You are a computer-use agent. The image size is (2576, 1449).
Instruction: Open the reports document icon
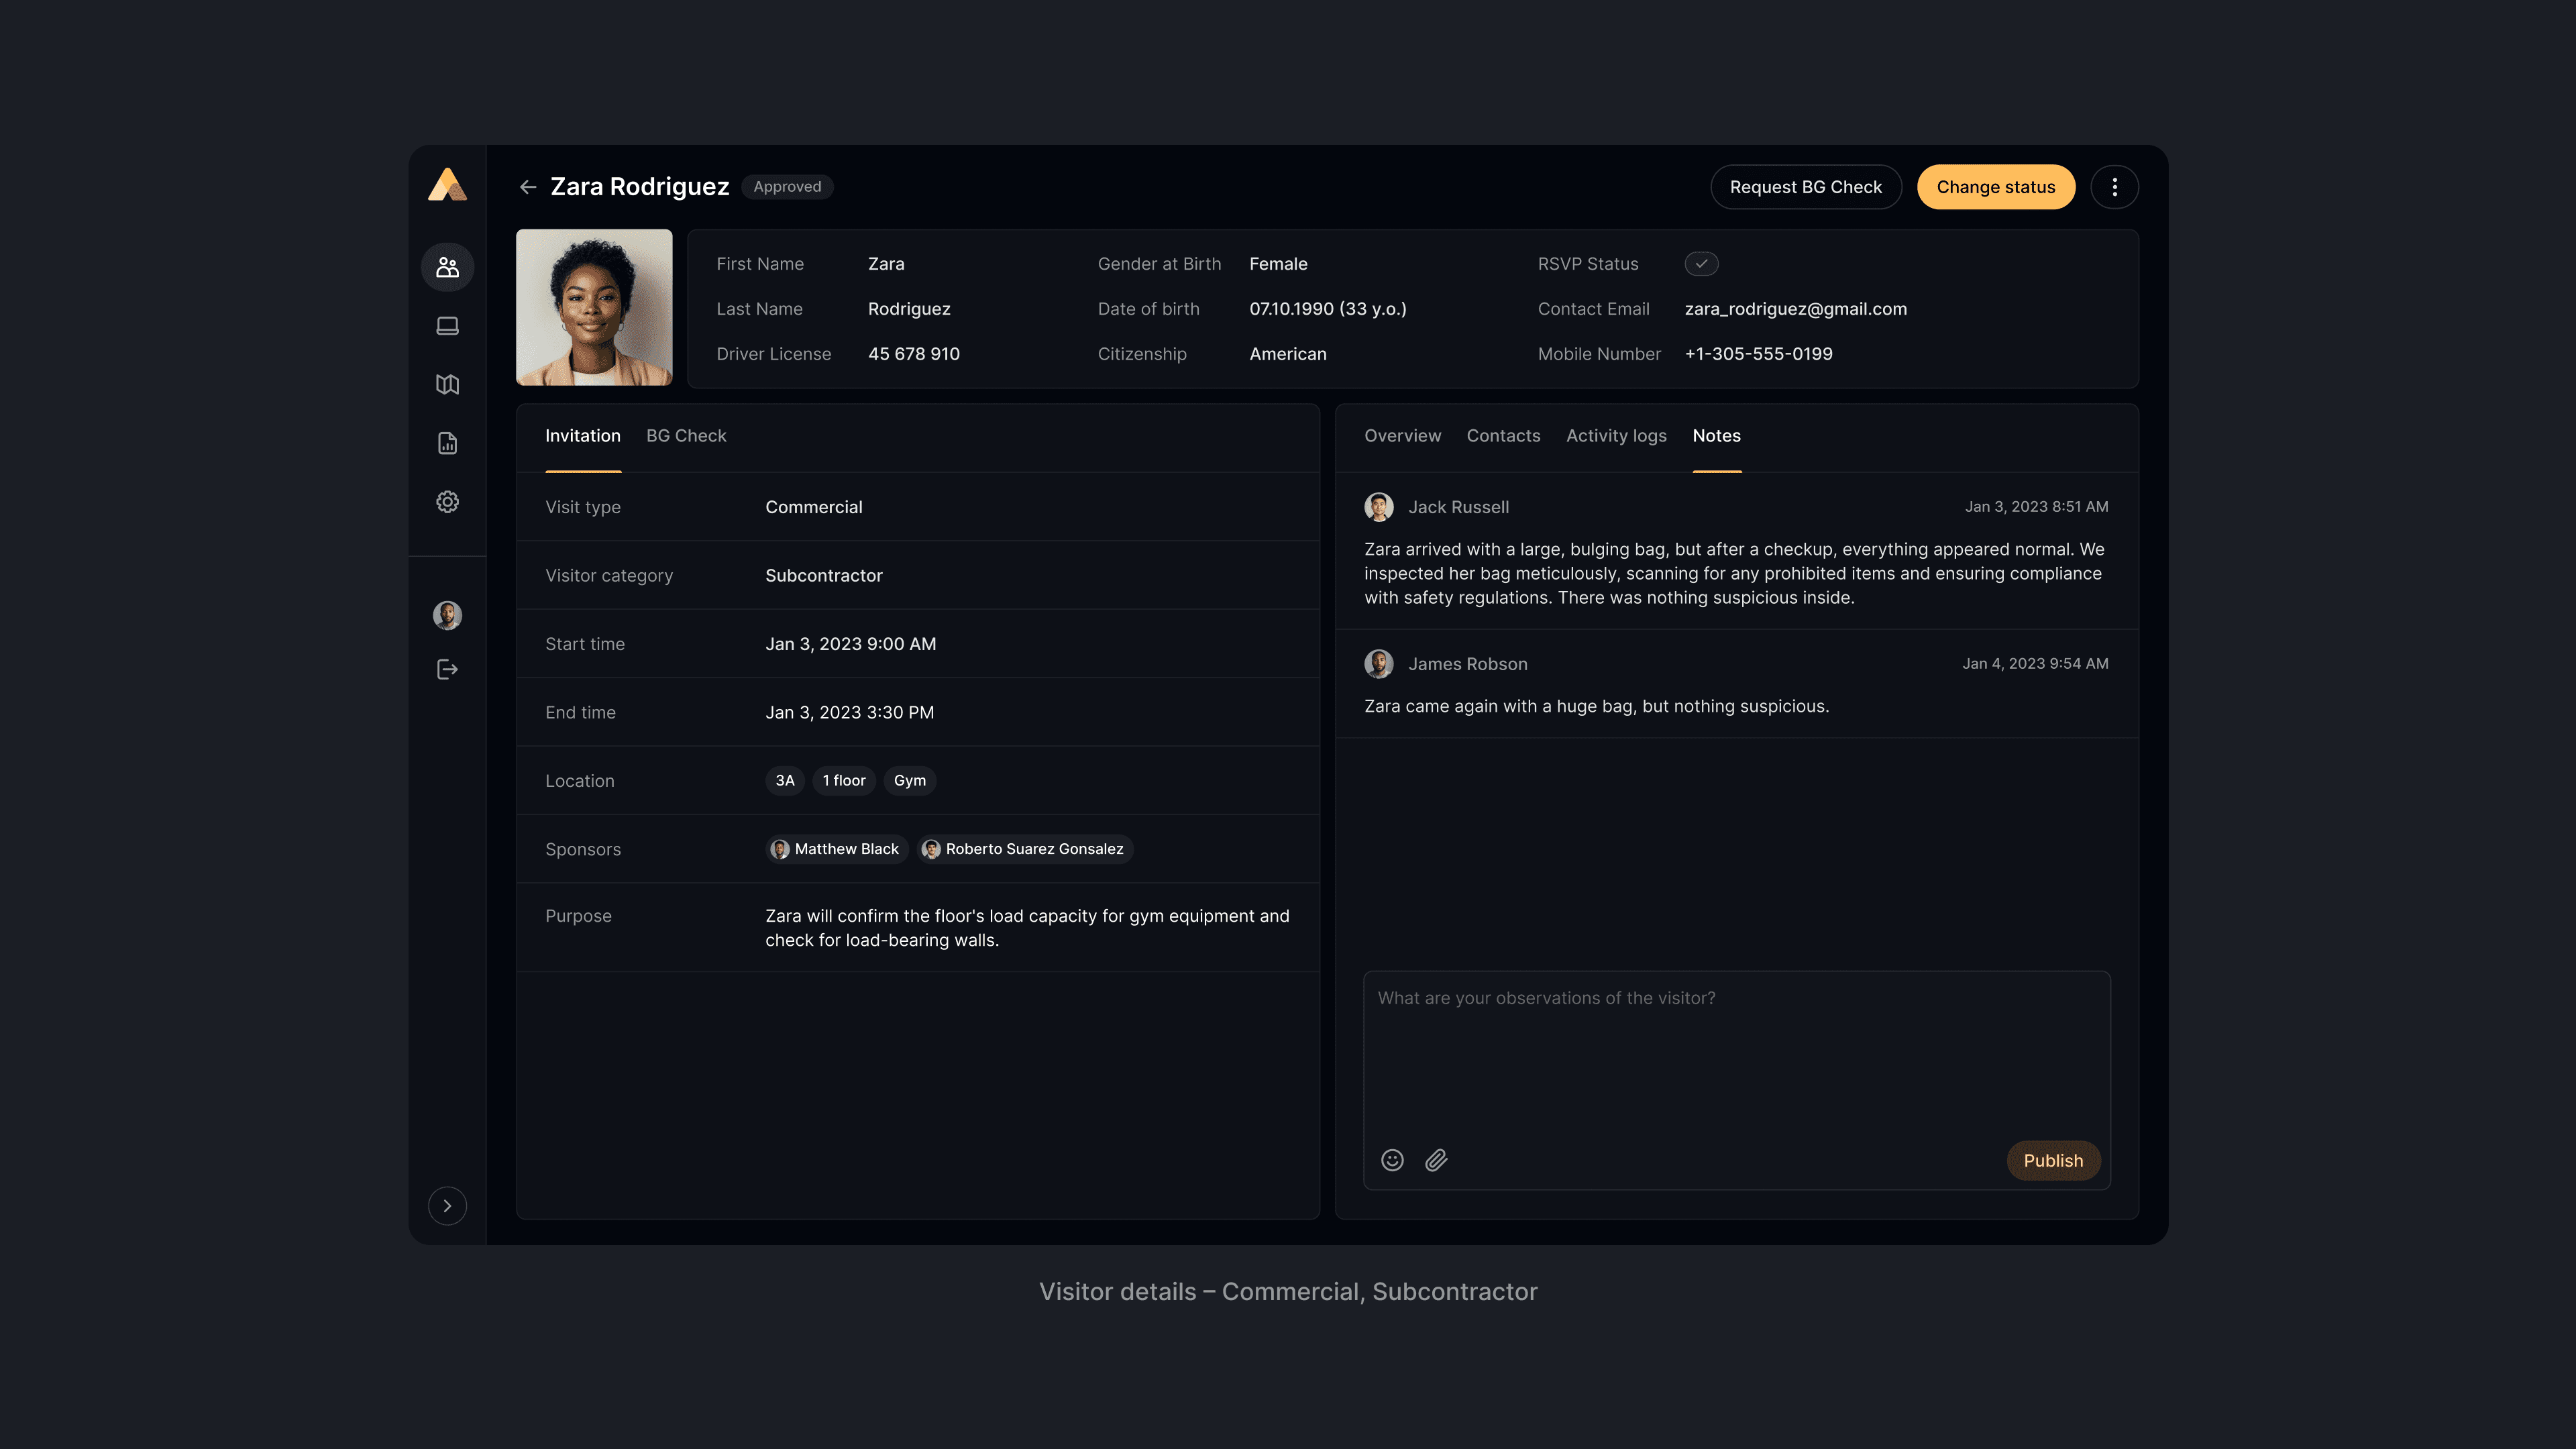tap(447, 443)
